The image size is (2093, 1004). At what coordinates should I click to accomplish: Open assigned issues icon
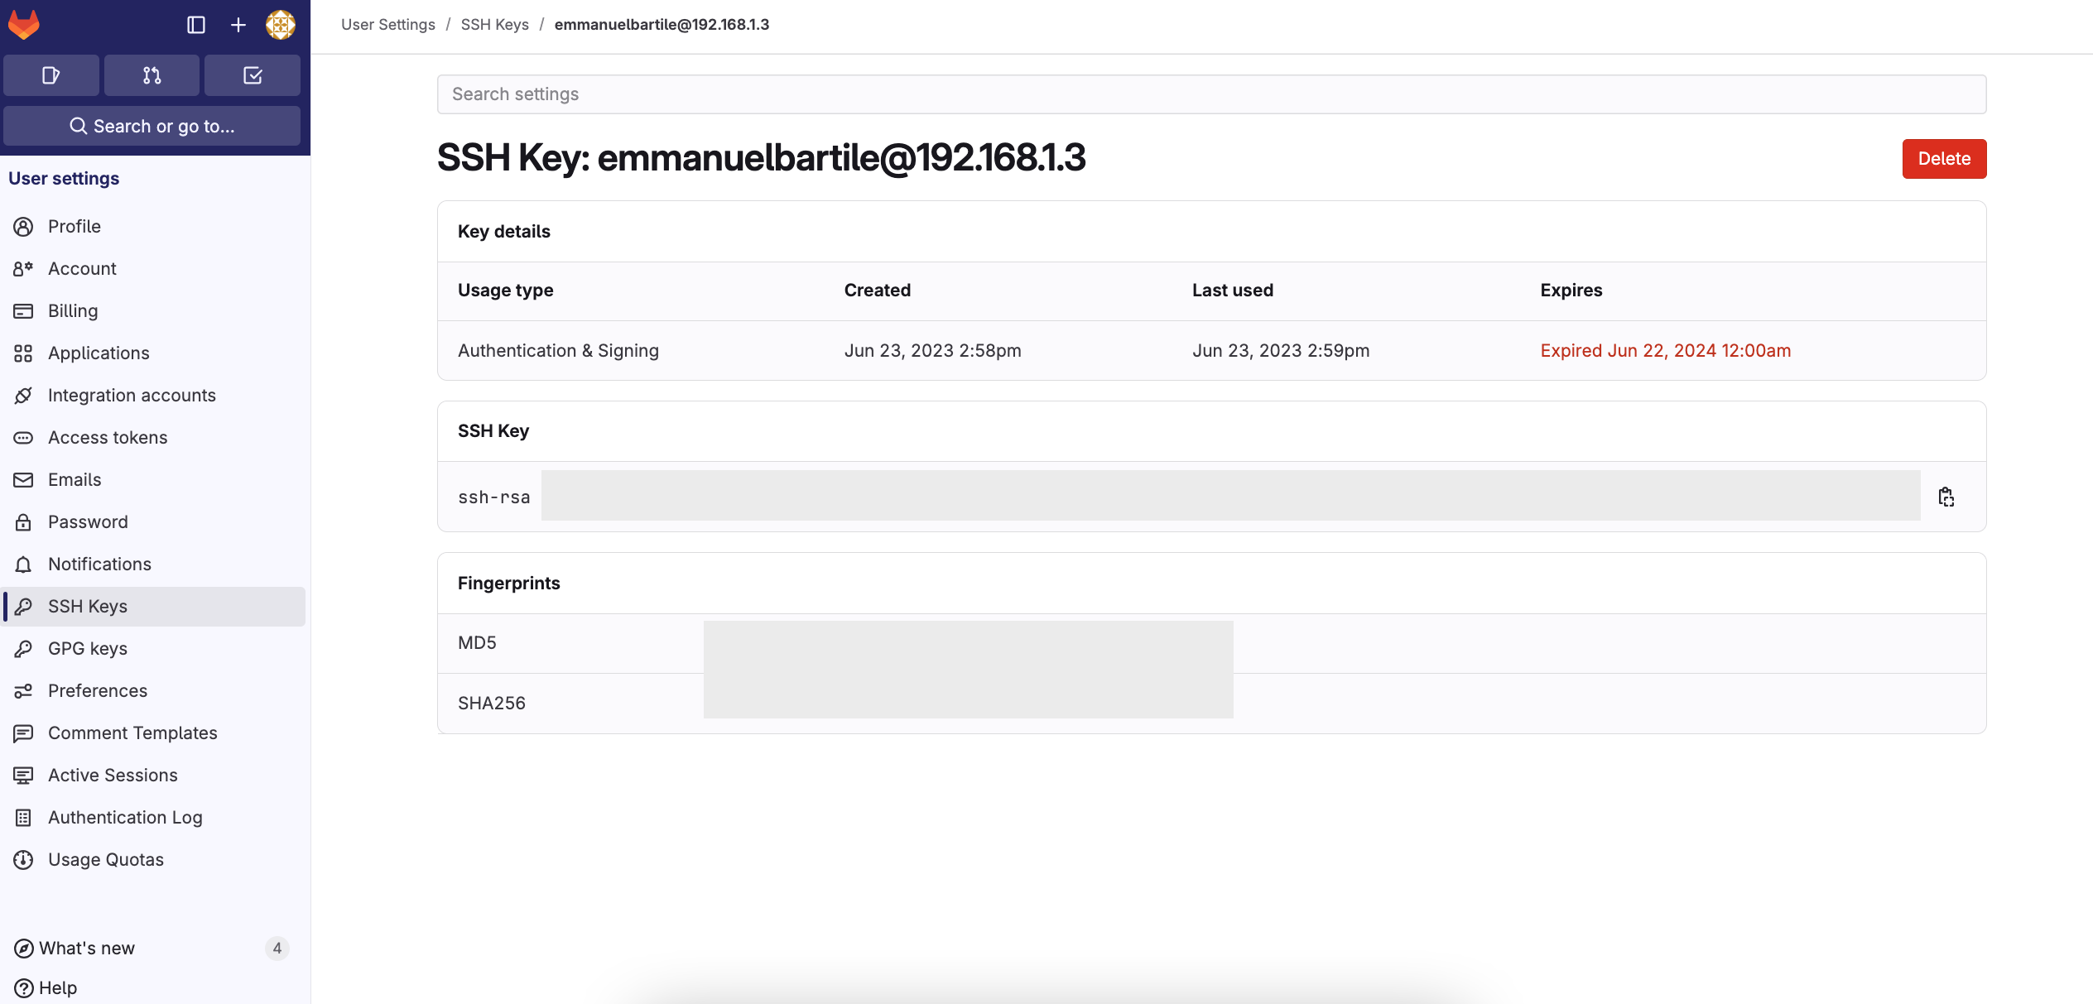(51, 74)
